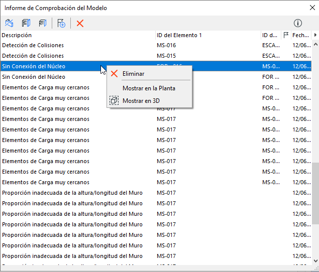Select first Proporción inadecuada del Muro row
319x272 pixels.
click(x=75, y=193)
